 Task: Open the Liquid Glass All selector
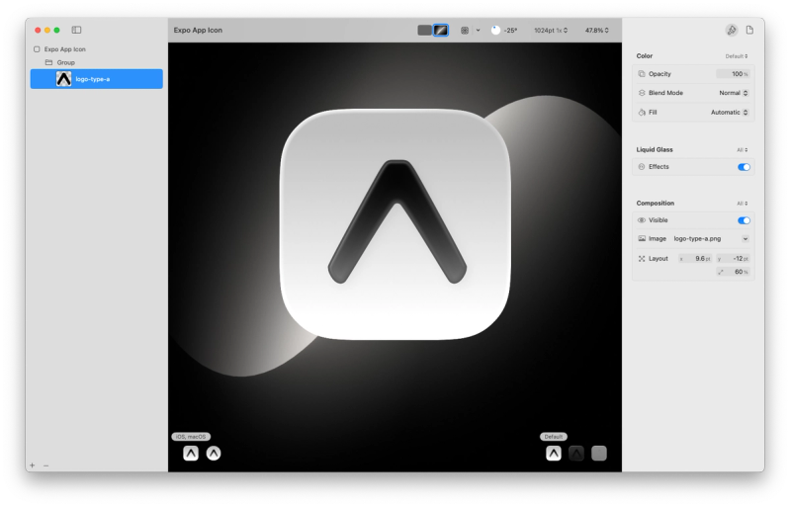743,150
